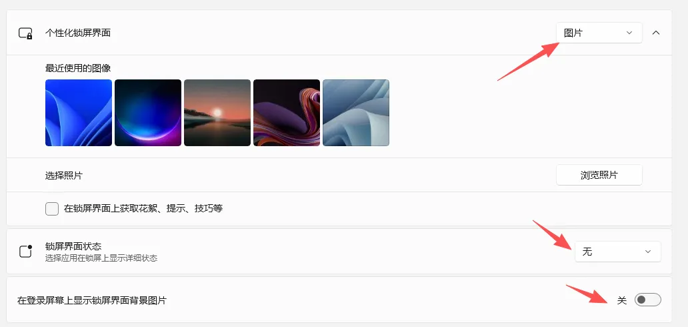The image size is (688, 327).
Task: Open the 无 dropdown for lock screen status
Action: 617,252
